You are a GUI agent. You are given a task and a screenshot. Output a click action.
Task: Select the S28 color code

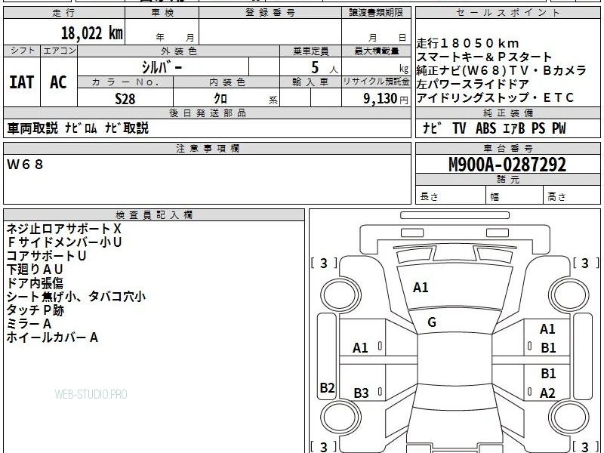[x=125, y=99]
